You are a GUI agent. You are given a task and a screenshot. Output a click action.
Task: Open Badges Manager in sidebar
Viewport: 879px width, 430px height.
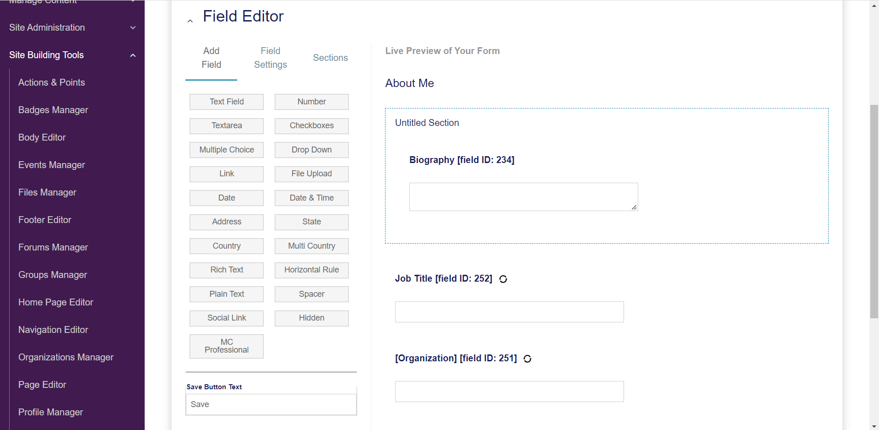pyautogui.click(x=53, y=110)
